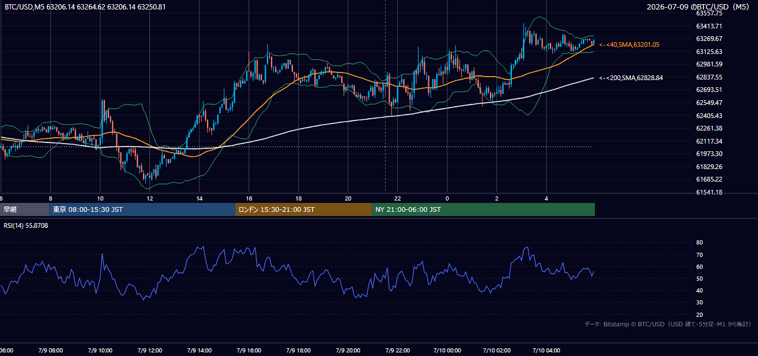Click price axis value 62693.51

[709, 90]
